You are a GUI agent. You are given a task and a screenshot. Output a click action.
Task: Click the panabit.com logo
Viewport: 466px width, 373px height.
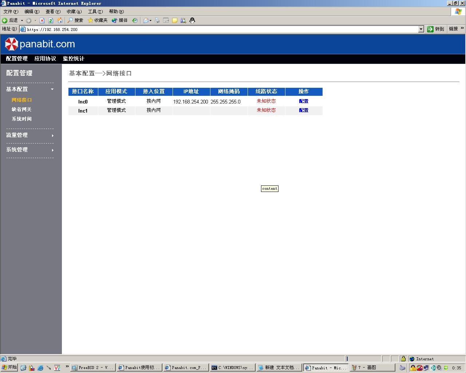[40, 44]
